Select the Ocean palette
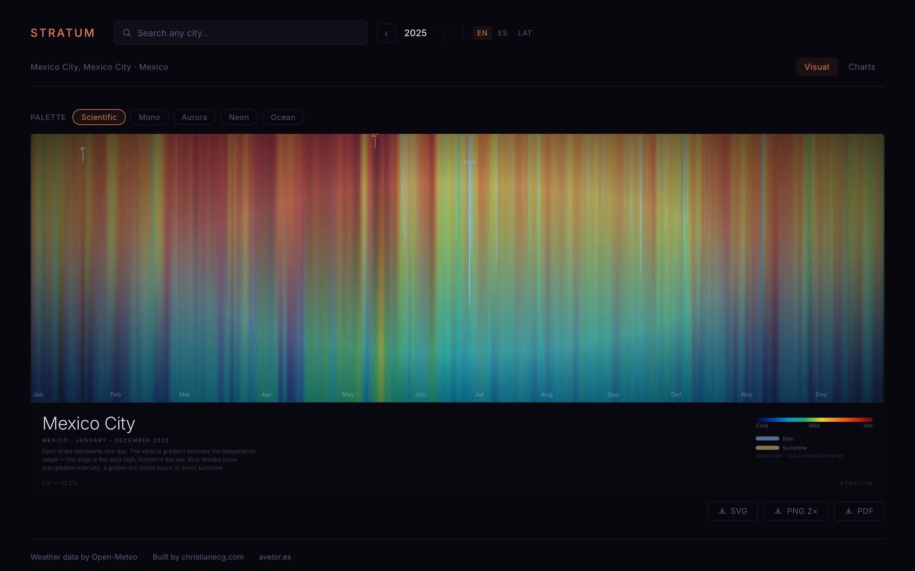 point(283,117)
